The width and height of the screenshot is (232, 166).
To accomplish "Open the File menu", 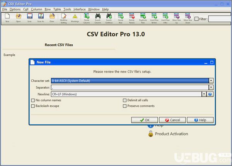I will tap(5, 9).
